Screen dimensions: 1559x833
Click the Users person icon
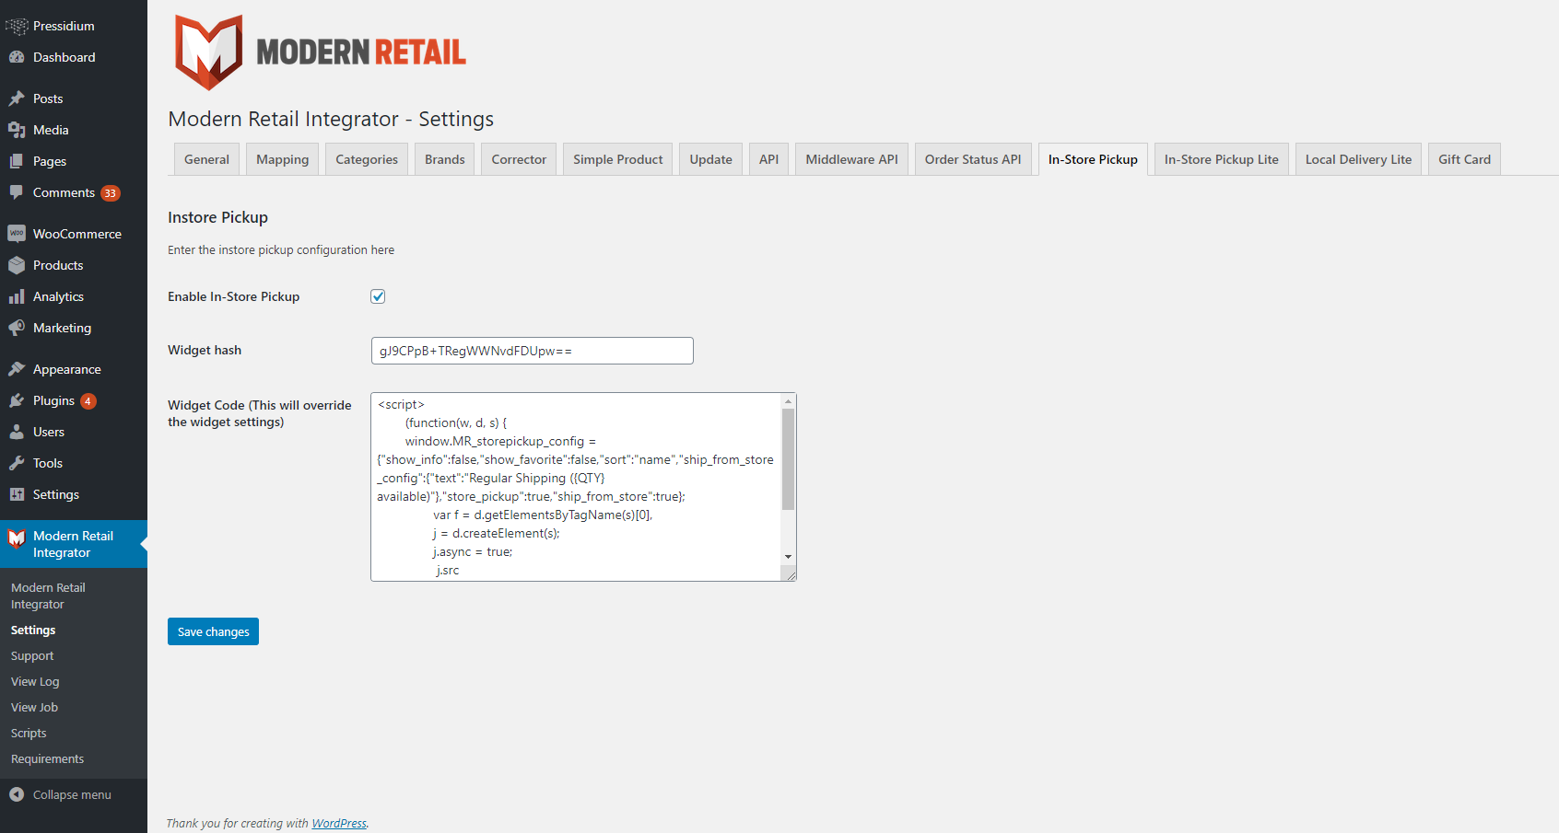click(17, 432)
